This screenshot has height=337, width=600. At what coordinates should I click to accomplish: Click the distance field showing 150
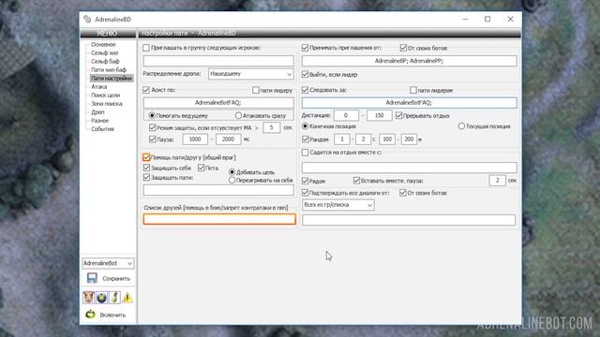379,115
